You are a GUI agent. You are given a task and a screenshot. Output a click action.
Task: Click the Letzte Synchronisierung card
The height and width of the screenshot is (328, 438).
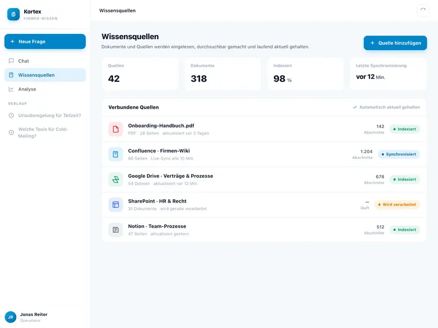point(388,74)
